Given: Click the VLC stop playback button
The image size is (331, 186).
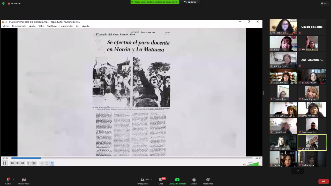Looking at the screenshot, I should click(18, 163).
